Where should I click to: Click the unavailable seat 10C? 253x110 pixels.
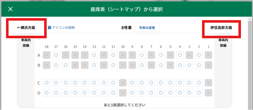(x=123, y=83)
